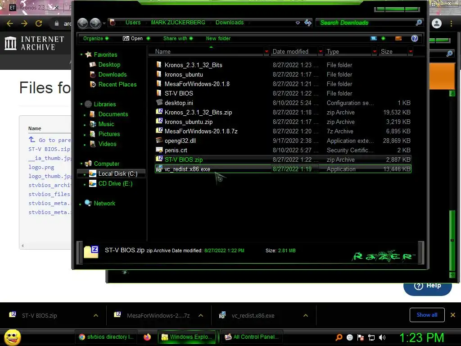Open the Organize menu
This screenshot has height=346, width=461.
click(95, 38)
